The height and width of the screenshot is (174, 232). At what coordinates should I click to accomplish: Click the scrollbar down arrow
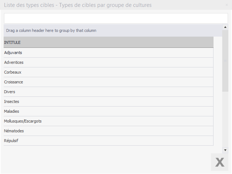225,150
